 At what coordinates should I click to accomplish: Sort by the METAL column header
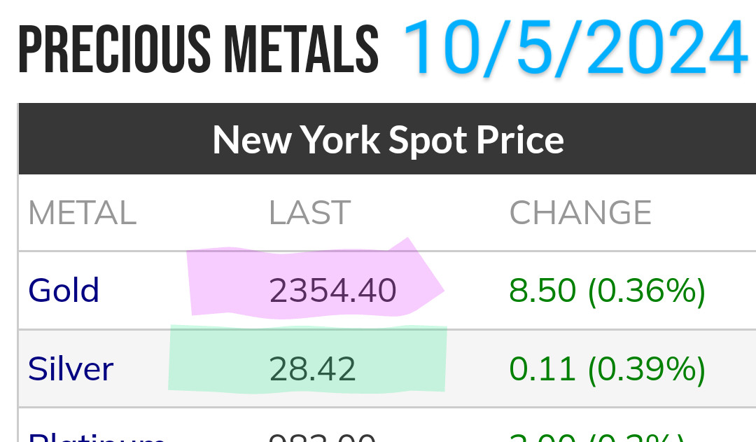click(82, 213)
